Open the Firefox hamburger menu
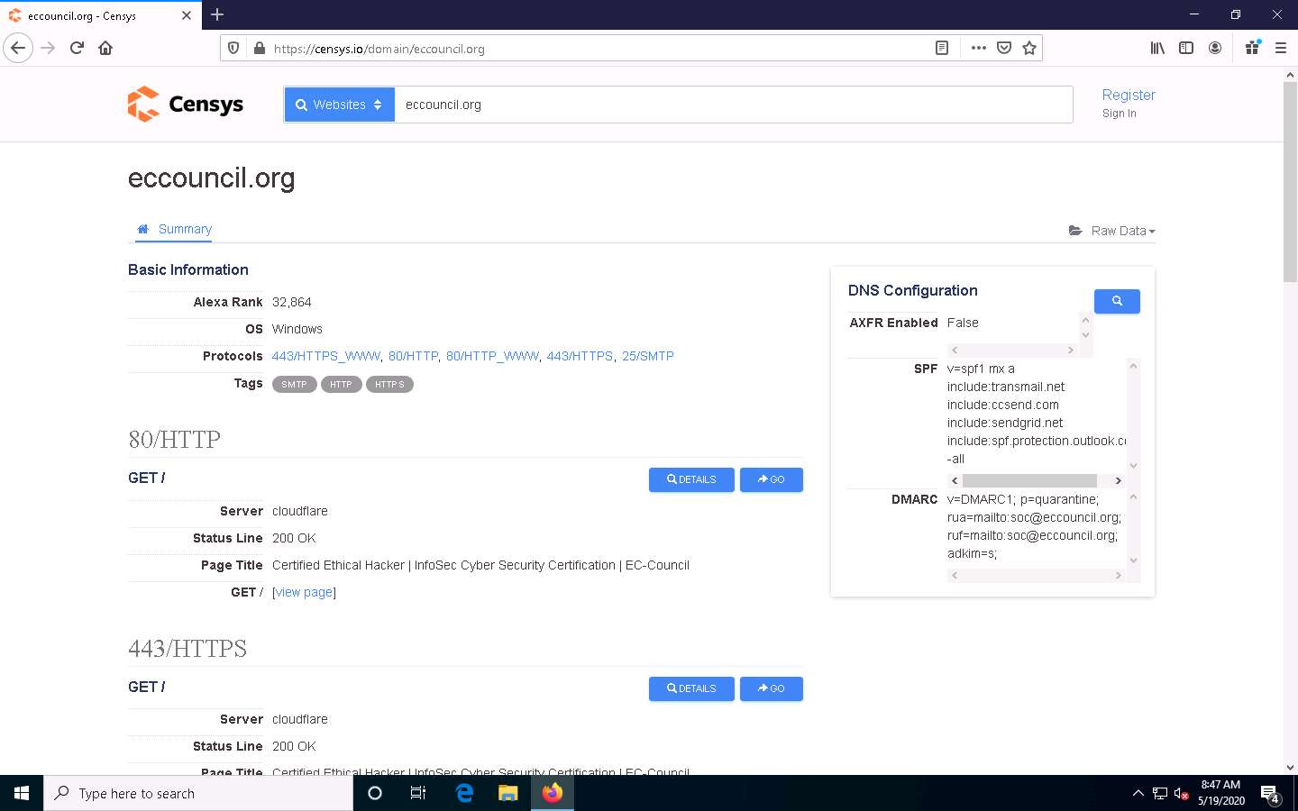 tap(1280, 49)
